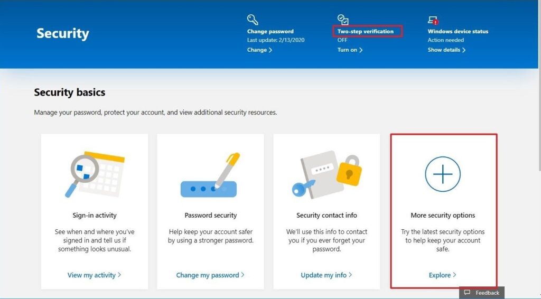541x299 pixels.
Task: Click the two-step verification shield icon
Action: click(343, 20)
